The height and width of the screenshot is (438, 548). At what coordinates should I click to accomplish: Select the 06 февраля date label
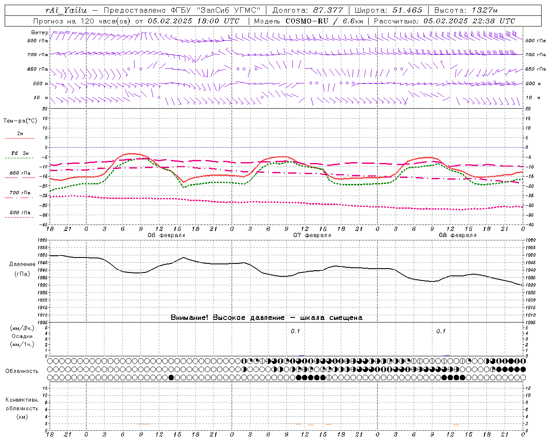pyautogui.click(x=167, y=235)
